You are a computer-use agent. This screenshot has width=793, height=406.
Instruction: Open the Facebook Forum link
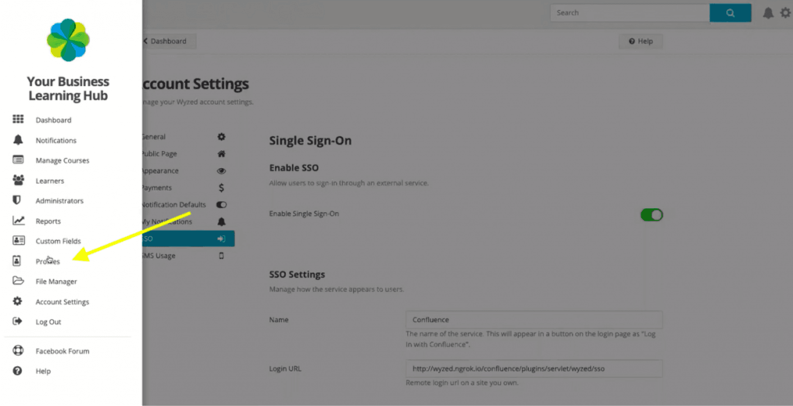point(62,351)
